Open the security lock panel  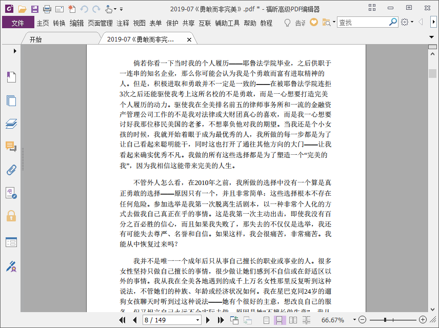[11, 216]
